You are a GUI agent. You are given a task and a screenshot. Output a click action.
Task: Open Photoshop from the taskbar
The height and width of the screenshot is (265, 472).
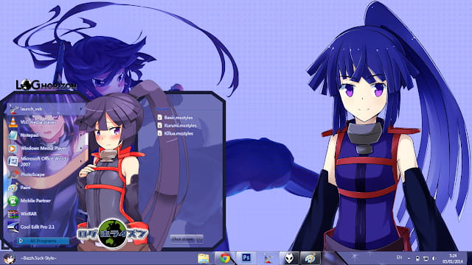(246, 258)
